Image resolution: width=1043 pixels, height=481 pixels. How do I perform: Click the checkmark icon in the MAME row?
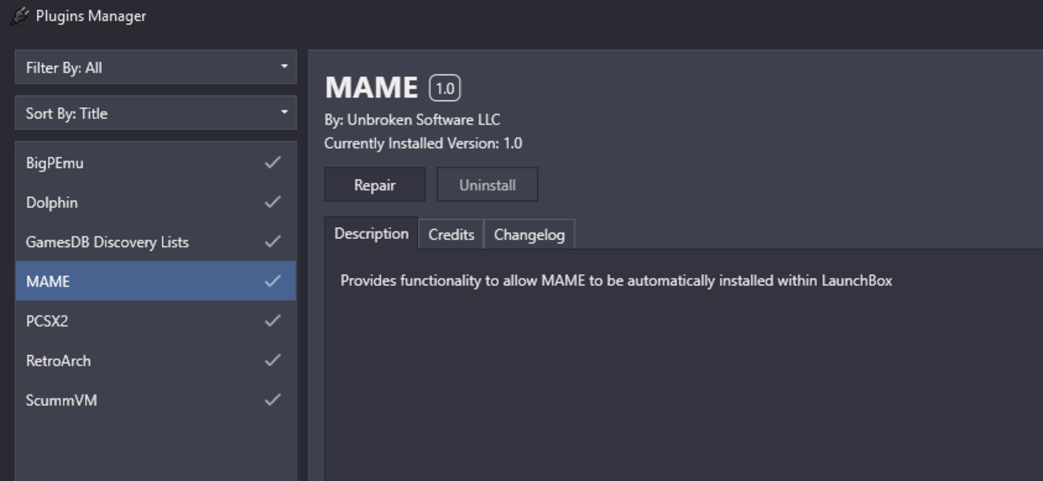click(x=273, y=281)
